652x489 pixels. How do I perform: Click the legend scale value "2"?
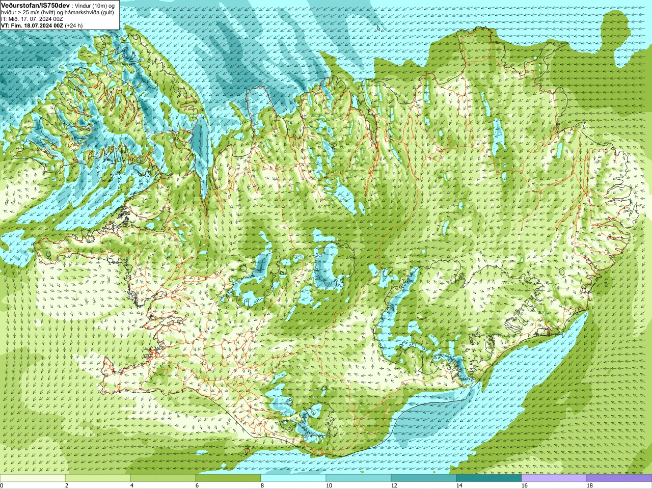(x=67, y=486)
